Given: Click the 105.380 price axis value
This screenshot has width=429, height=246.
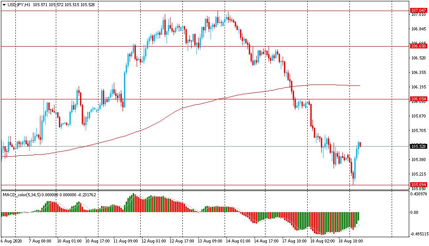Looking at the screenshot, I should [418, 160].
